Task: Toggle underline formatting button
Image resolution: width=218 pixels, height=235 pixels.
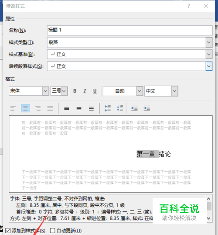Action: tap(95, 91)
